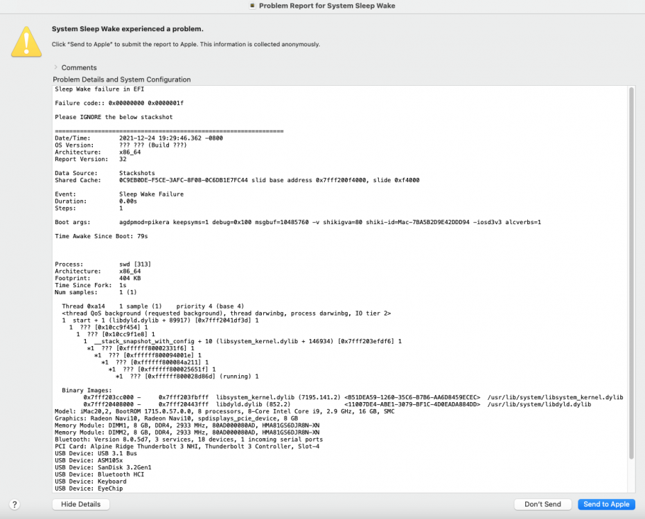The width and height of the screenshot is (645, 519).
Task: Click the title bar document icon
Action: 253,6
